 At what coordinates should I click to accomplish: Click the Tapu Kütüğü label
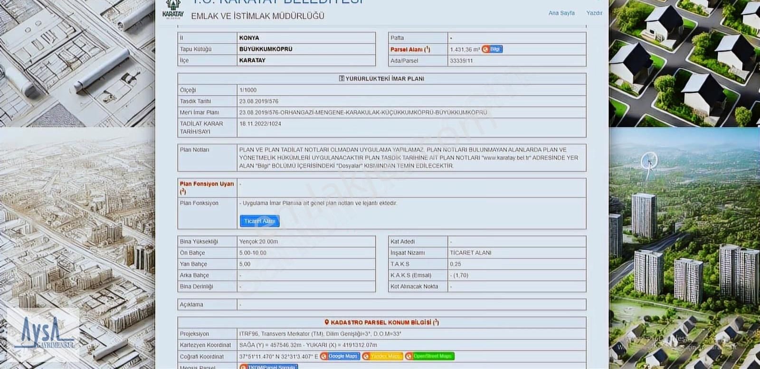click(196, 49)
